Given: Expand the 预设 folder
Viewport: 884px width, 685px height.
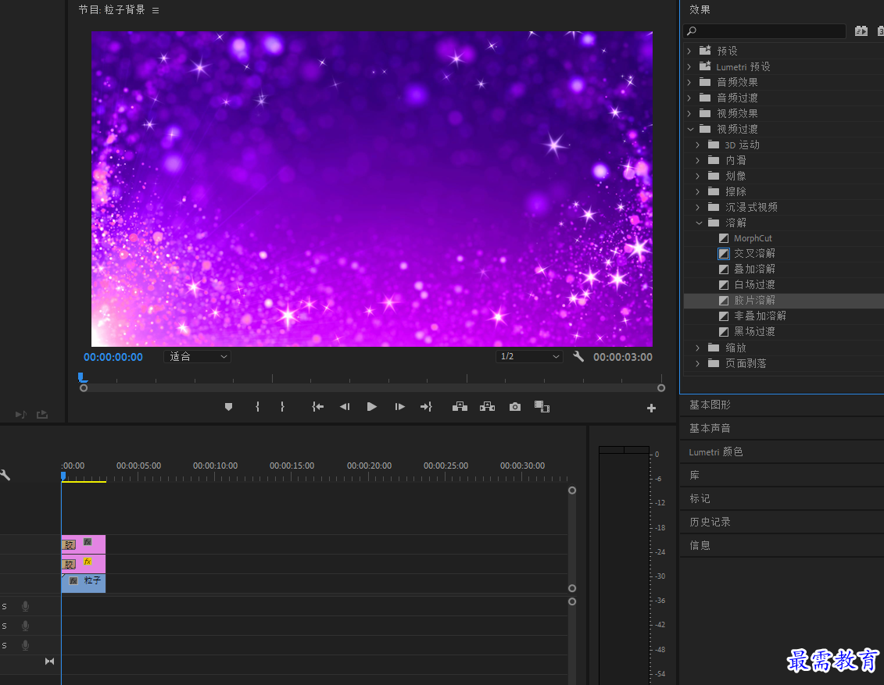Looking at the screenshot, I should 689,51.
